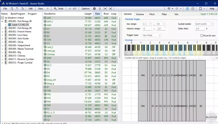Click the instrument icon of Reverse Cymbal
Viewport: 218px width, 124px height.
tap(6, 59)
